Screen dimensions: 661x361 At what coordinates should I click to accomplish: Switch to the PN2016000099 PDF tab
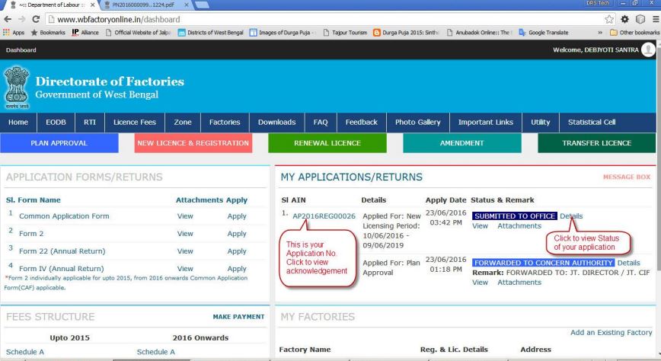point(143,5)
